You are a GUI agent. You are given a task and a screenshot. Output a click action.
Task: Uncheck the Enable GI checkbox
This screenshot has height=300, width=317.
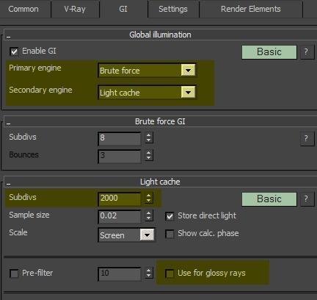[x=14, y=51]
